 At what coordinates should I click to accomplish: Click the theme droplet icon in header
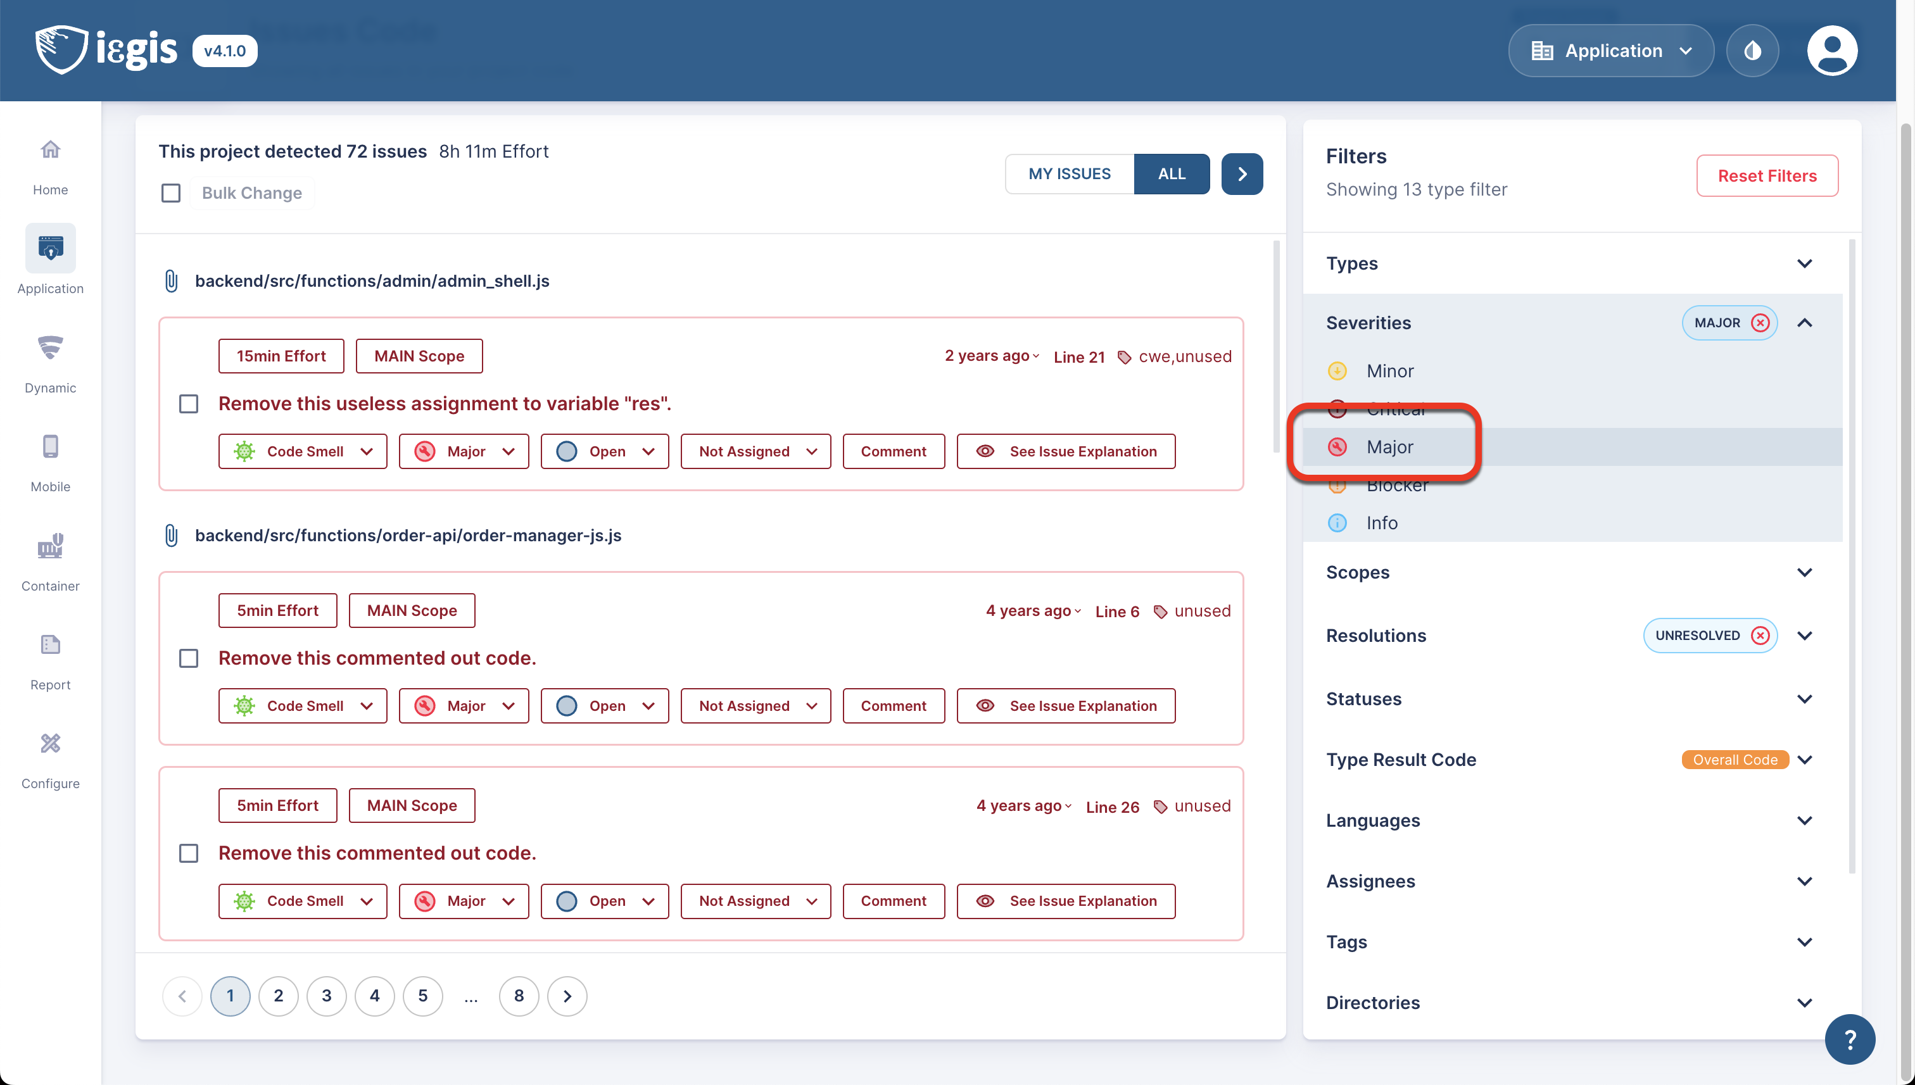(x=1752, y=51)
